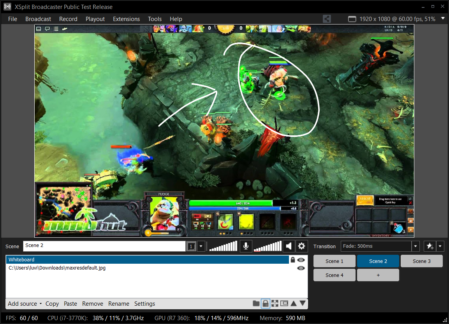Hide the maxresdefault.jpg source
Screen dimensions: 449x324
point(301,268)
